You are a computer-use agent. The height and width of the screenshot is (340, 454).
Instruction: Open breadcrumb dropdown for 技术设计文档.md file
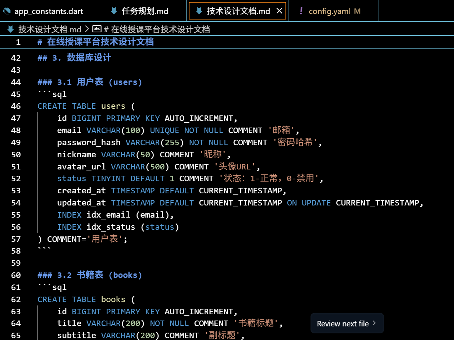point(50,29)
